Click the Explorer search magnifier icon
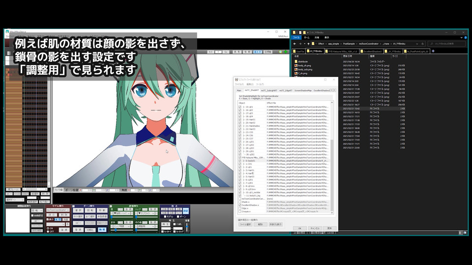This screenshot has width=472, height=265. (x=432, y=44)
